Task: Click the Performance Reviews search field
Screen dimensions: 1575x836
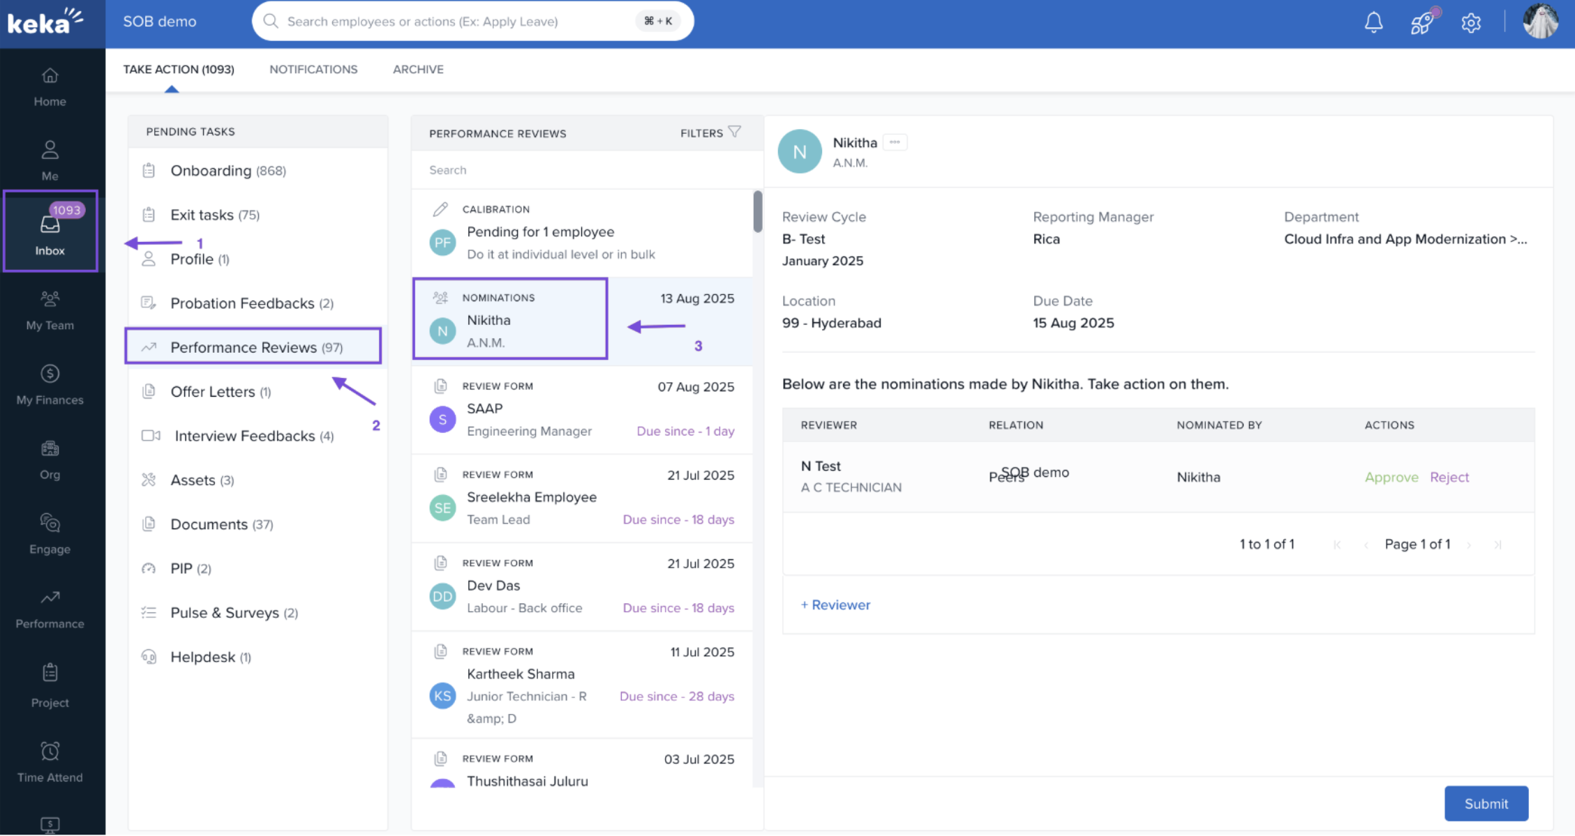Action: click(586, 170)
